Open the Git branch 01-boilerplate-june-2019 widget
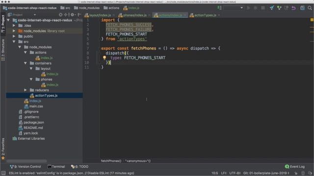Screen dimensions: 314x176 [266, 173]
